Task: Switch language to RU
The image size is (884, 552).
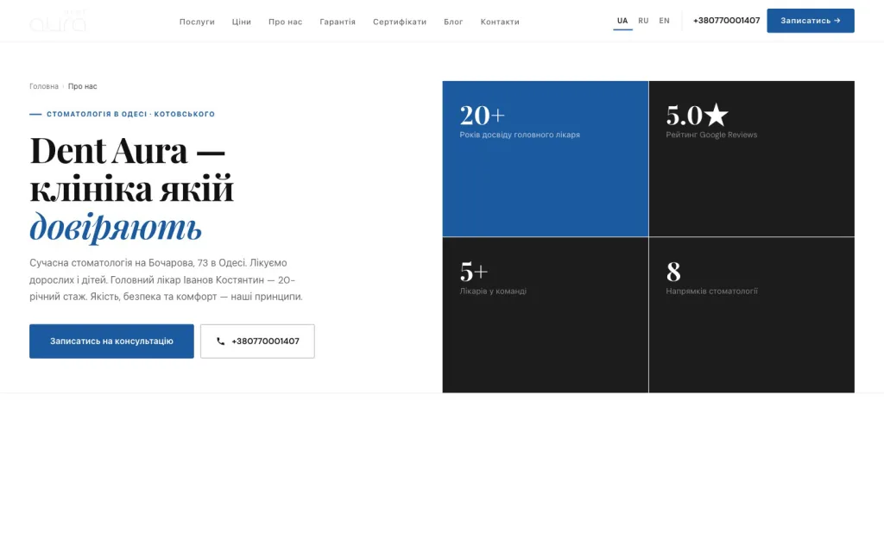Action: (643, 21)
